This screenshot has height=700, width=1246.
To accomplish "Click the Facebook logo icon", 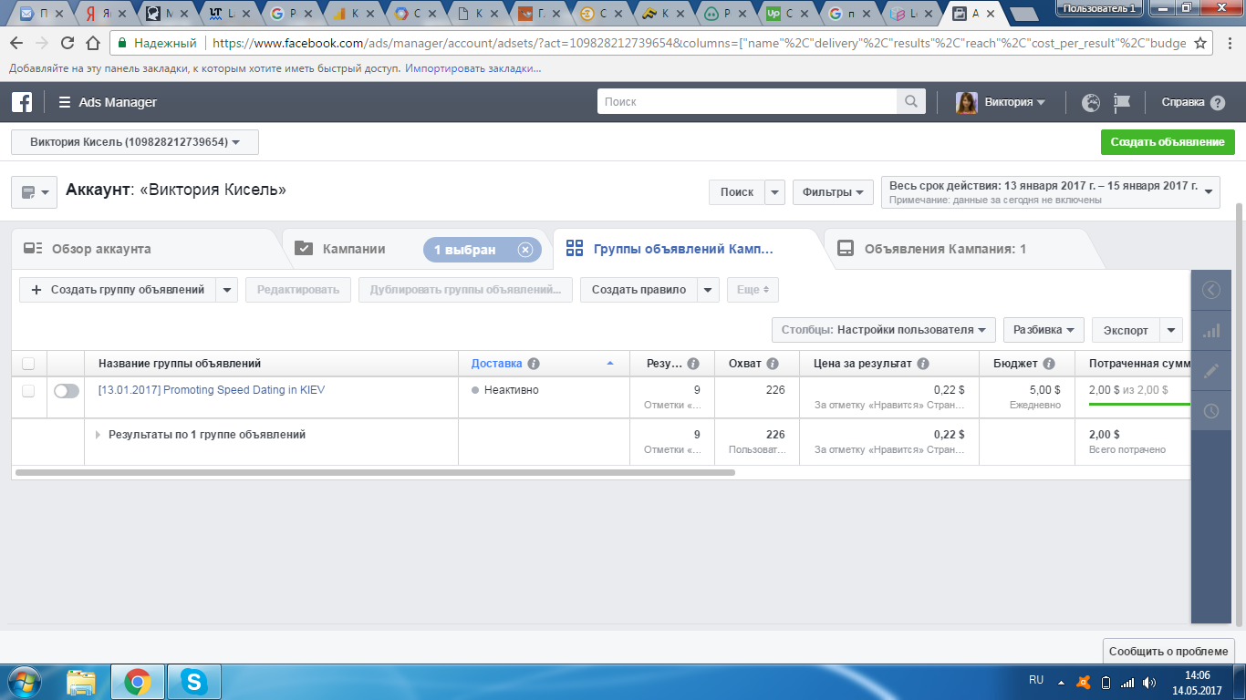I will [22, 102].
